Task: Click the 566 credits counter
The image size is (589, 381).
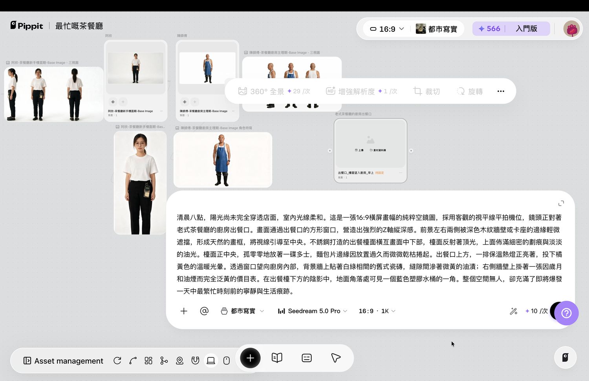Action: [x=489, y=29]
